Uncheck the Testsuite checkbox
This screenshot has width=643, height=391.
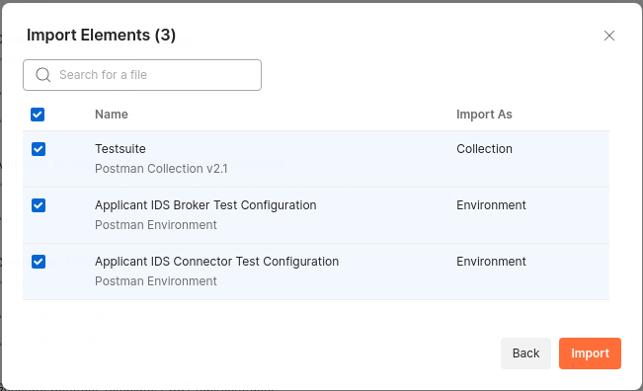39,149
